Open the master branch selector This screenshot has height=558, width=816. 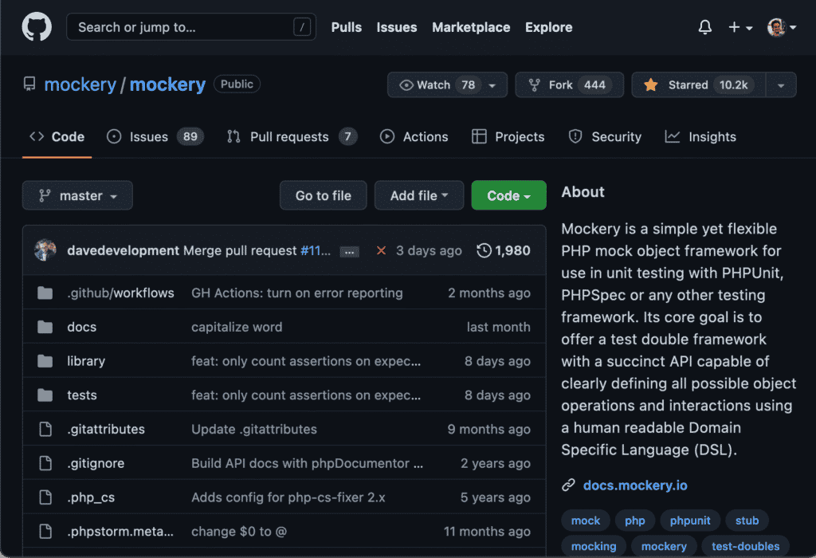click(76, 195)
